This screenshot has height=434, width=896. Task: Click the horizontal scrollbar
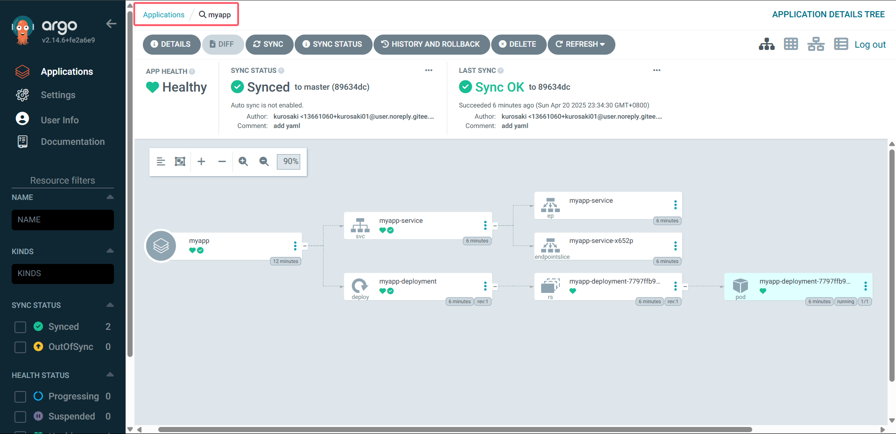coord(455,429)
